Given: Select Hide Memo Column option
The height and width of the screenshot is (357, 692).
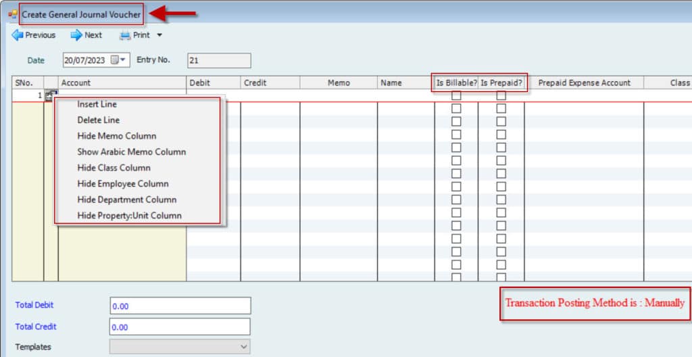Looking at the screenshot, I should 116,136.
